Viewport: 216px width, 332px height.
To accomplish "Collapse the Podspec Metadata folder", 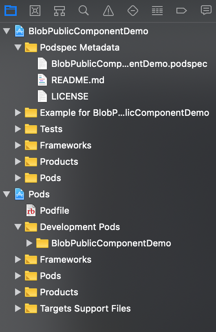I will point(18,47).
